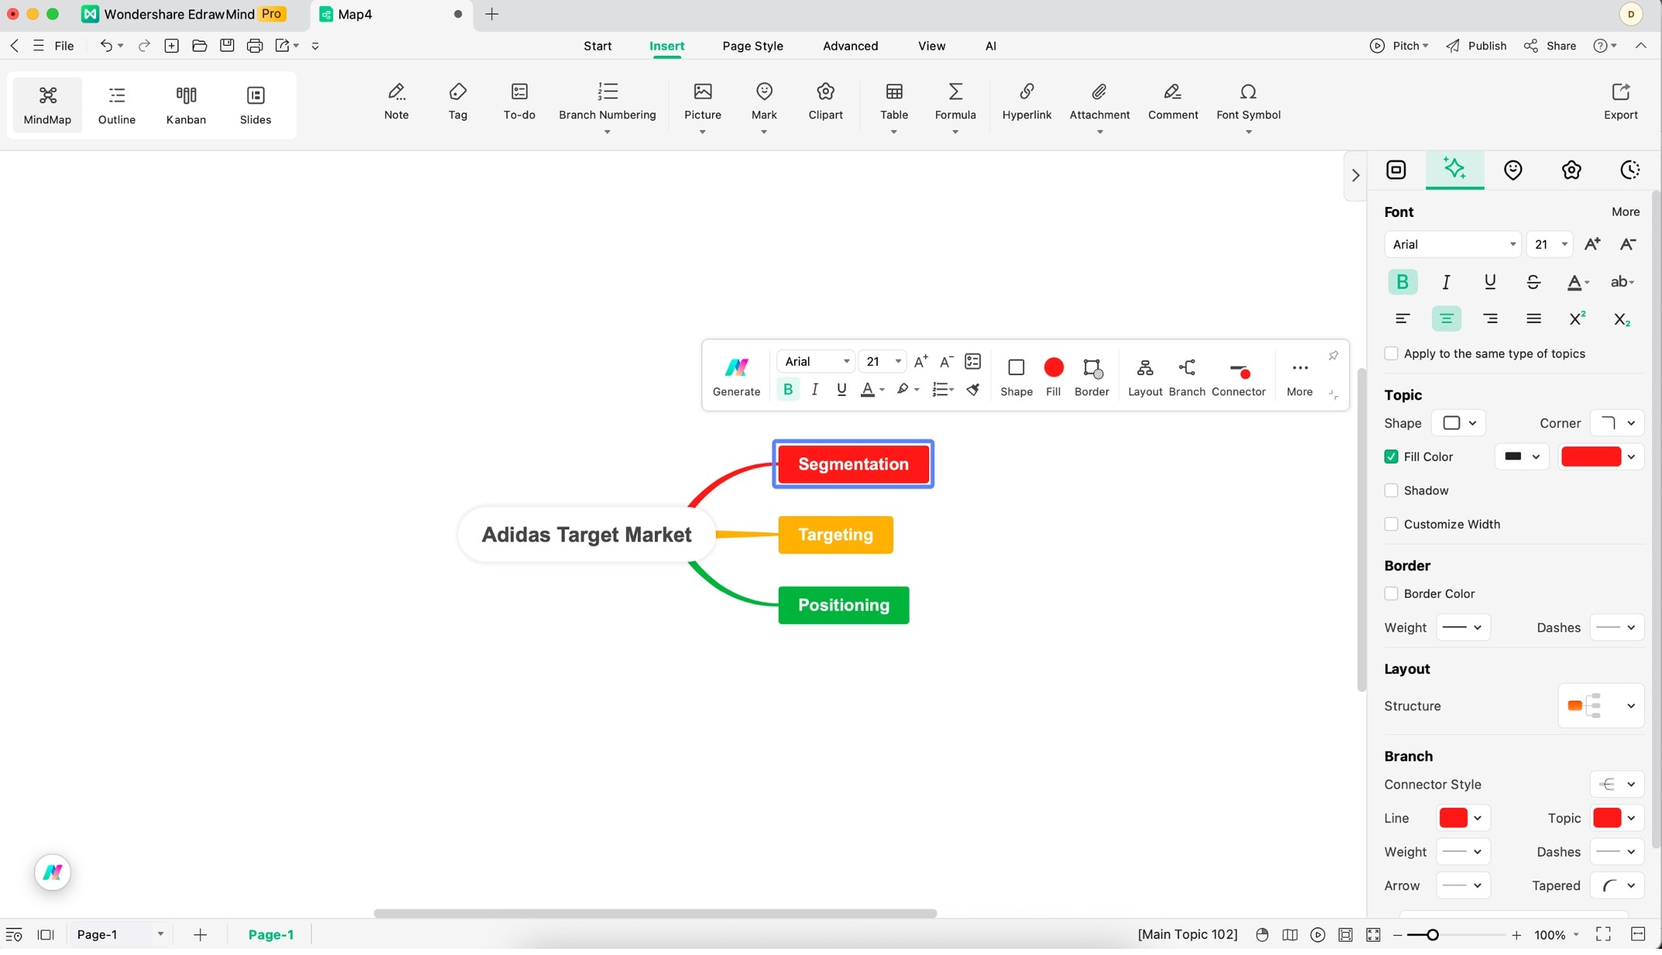Add a new page with plus button

pyautogui.click(x=200, y=934)
